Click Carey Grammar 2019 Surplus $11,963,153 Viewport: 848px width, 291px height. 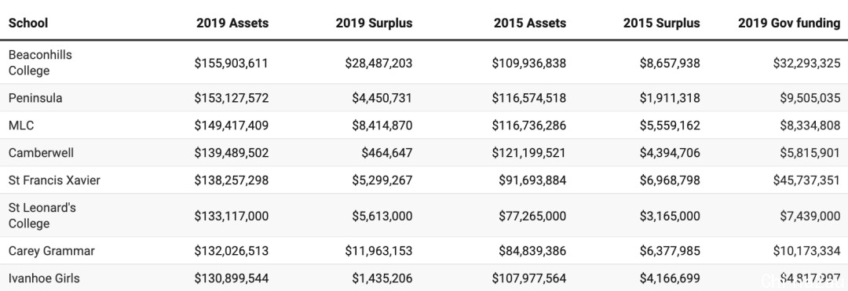(378, 251)
